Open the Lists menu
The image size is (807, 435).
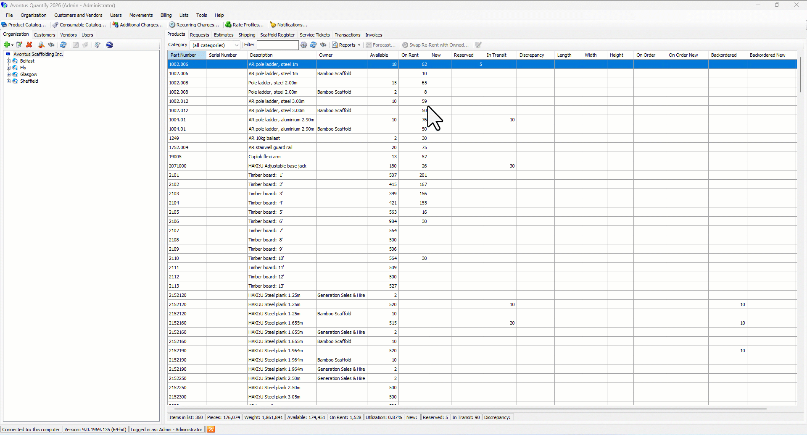pyautogui.click(x=184, y=15)
